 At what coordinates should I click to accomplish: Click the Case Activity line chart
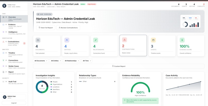tap(184, 87)
